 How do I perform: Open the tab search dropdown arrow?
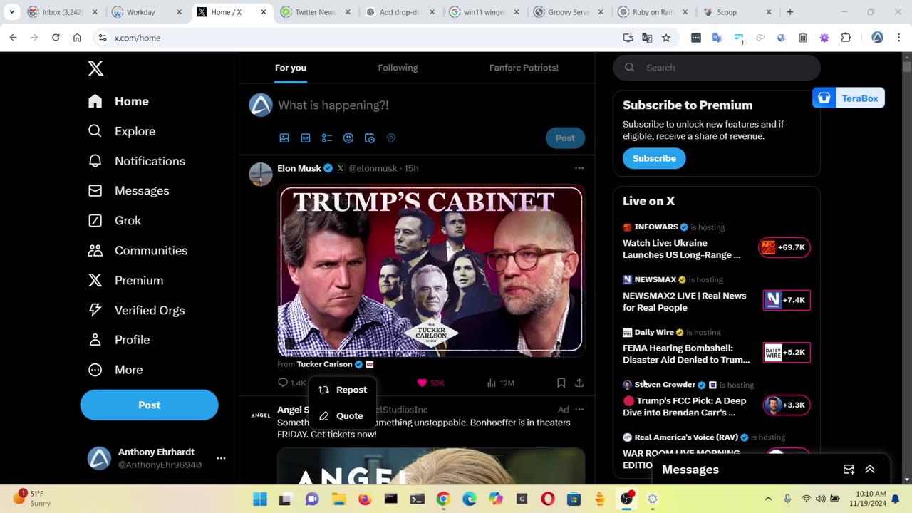12,12
